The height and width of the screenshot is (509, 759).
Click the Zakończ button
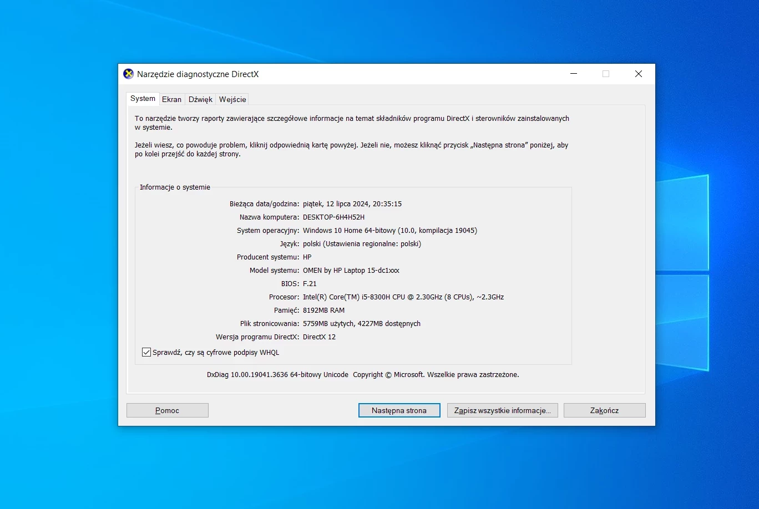pos(604,410)
